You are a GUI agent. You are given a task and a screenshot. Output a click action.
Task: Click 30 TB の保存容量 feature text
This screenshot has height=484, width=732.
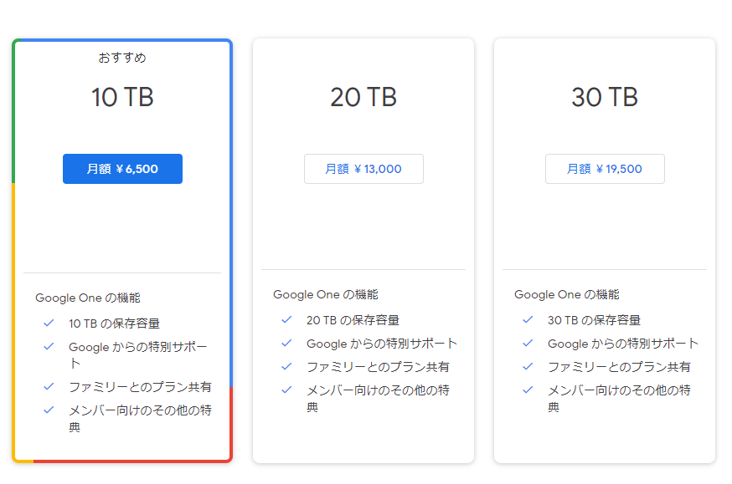click(594, 320)
